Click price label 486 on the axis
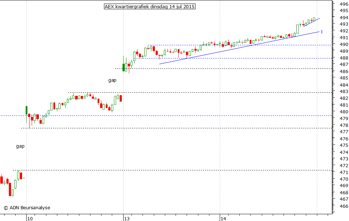This screenshot has width=349, height=221. pyautogui.click(x=344, y=71)
